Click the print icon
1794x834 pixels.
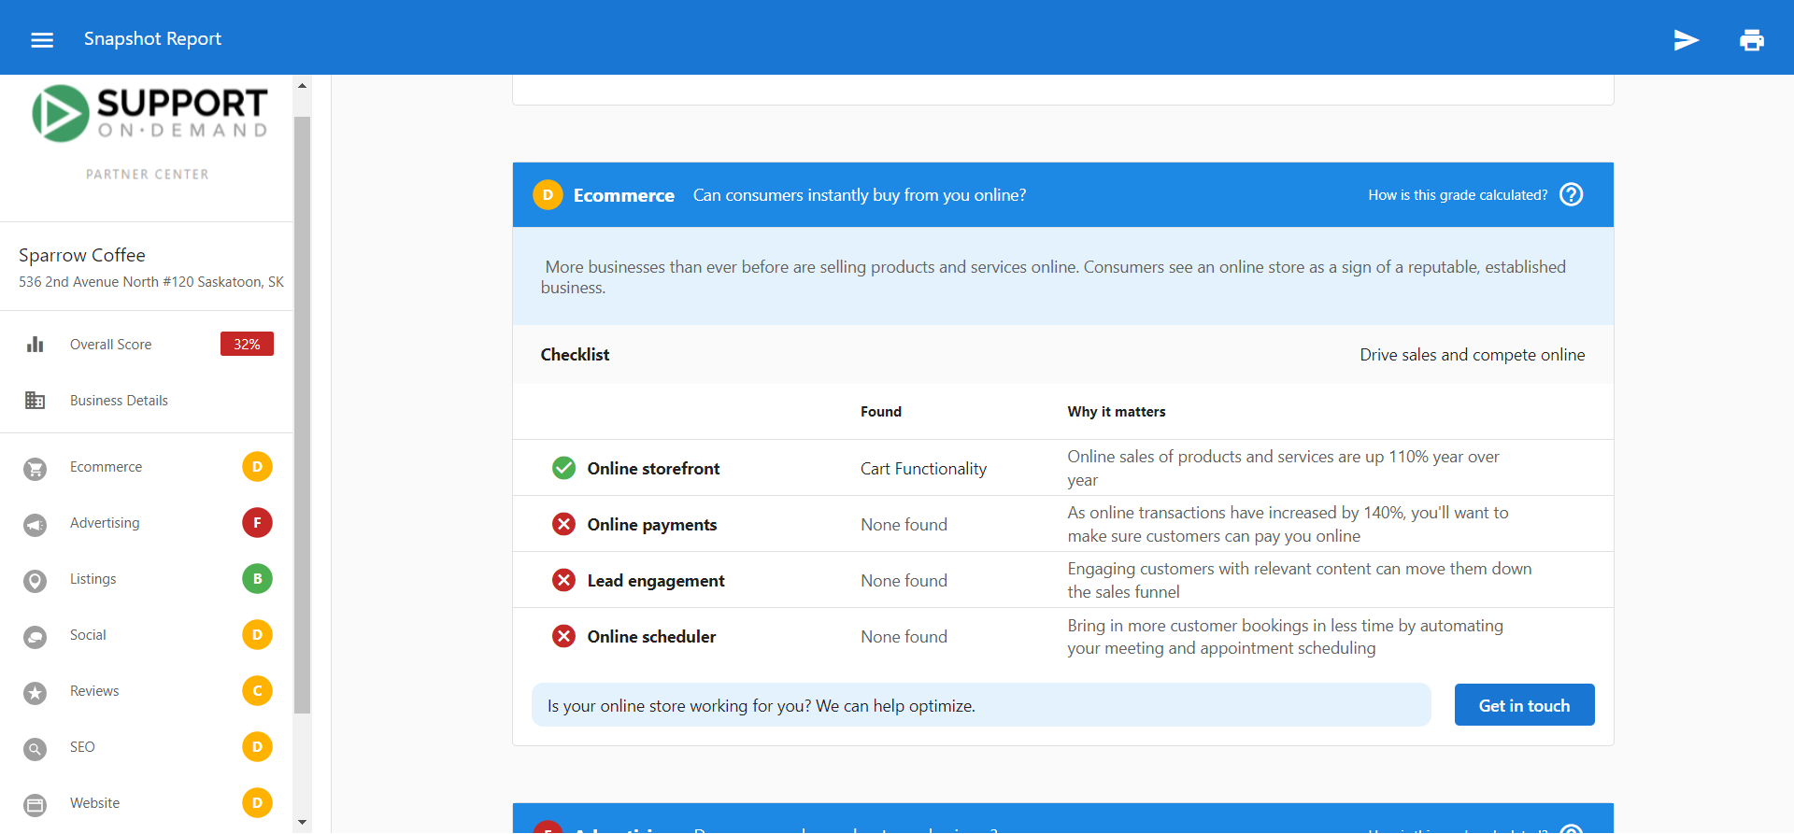click(x=1752, y=39)
